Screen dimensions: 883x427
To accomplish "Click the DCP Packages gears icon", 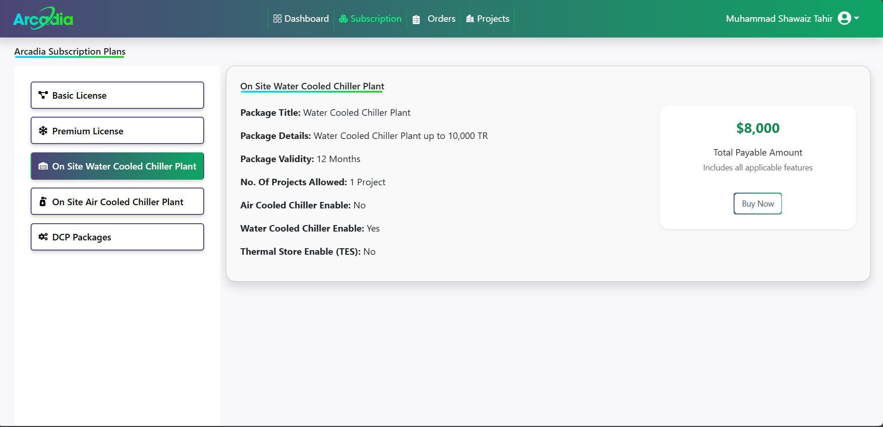I will pyautogui.click(x=43, y=237).
